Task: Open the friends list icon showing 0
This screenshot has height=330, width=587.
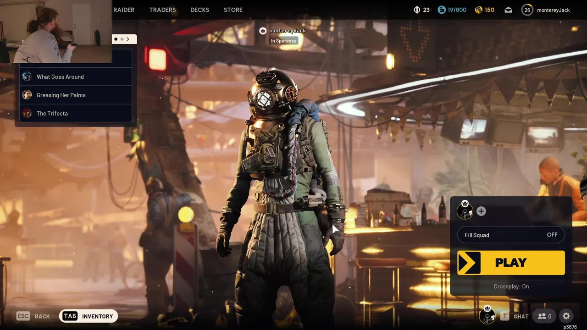Action: click(544, 316)
